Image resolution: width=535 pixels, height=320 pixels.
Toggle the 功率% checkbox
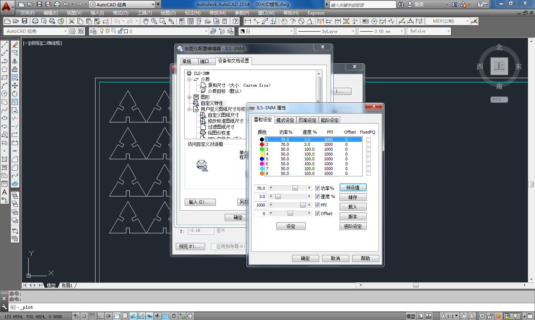pyautogui.click(x=318, y=188)
